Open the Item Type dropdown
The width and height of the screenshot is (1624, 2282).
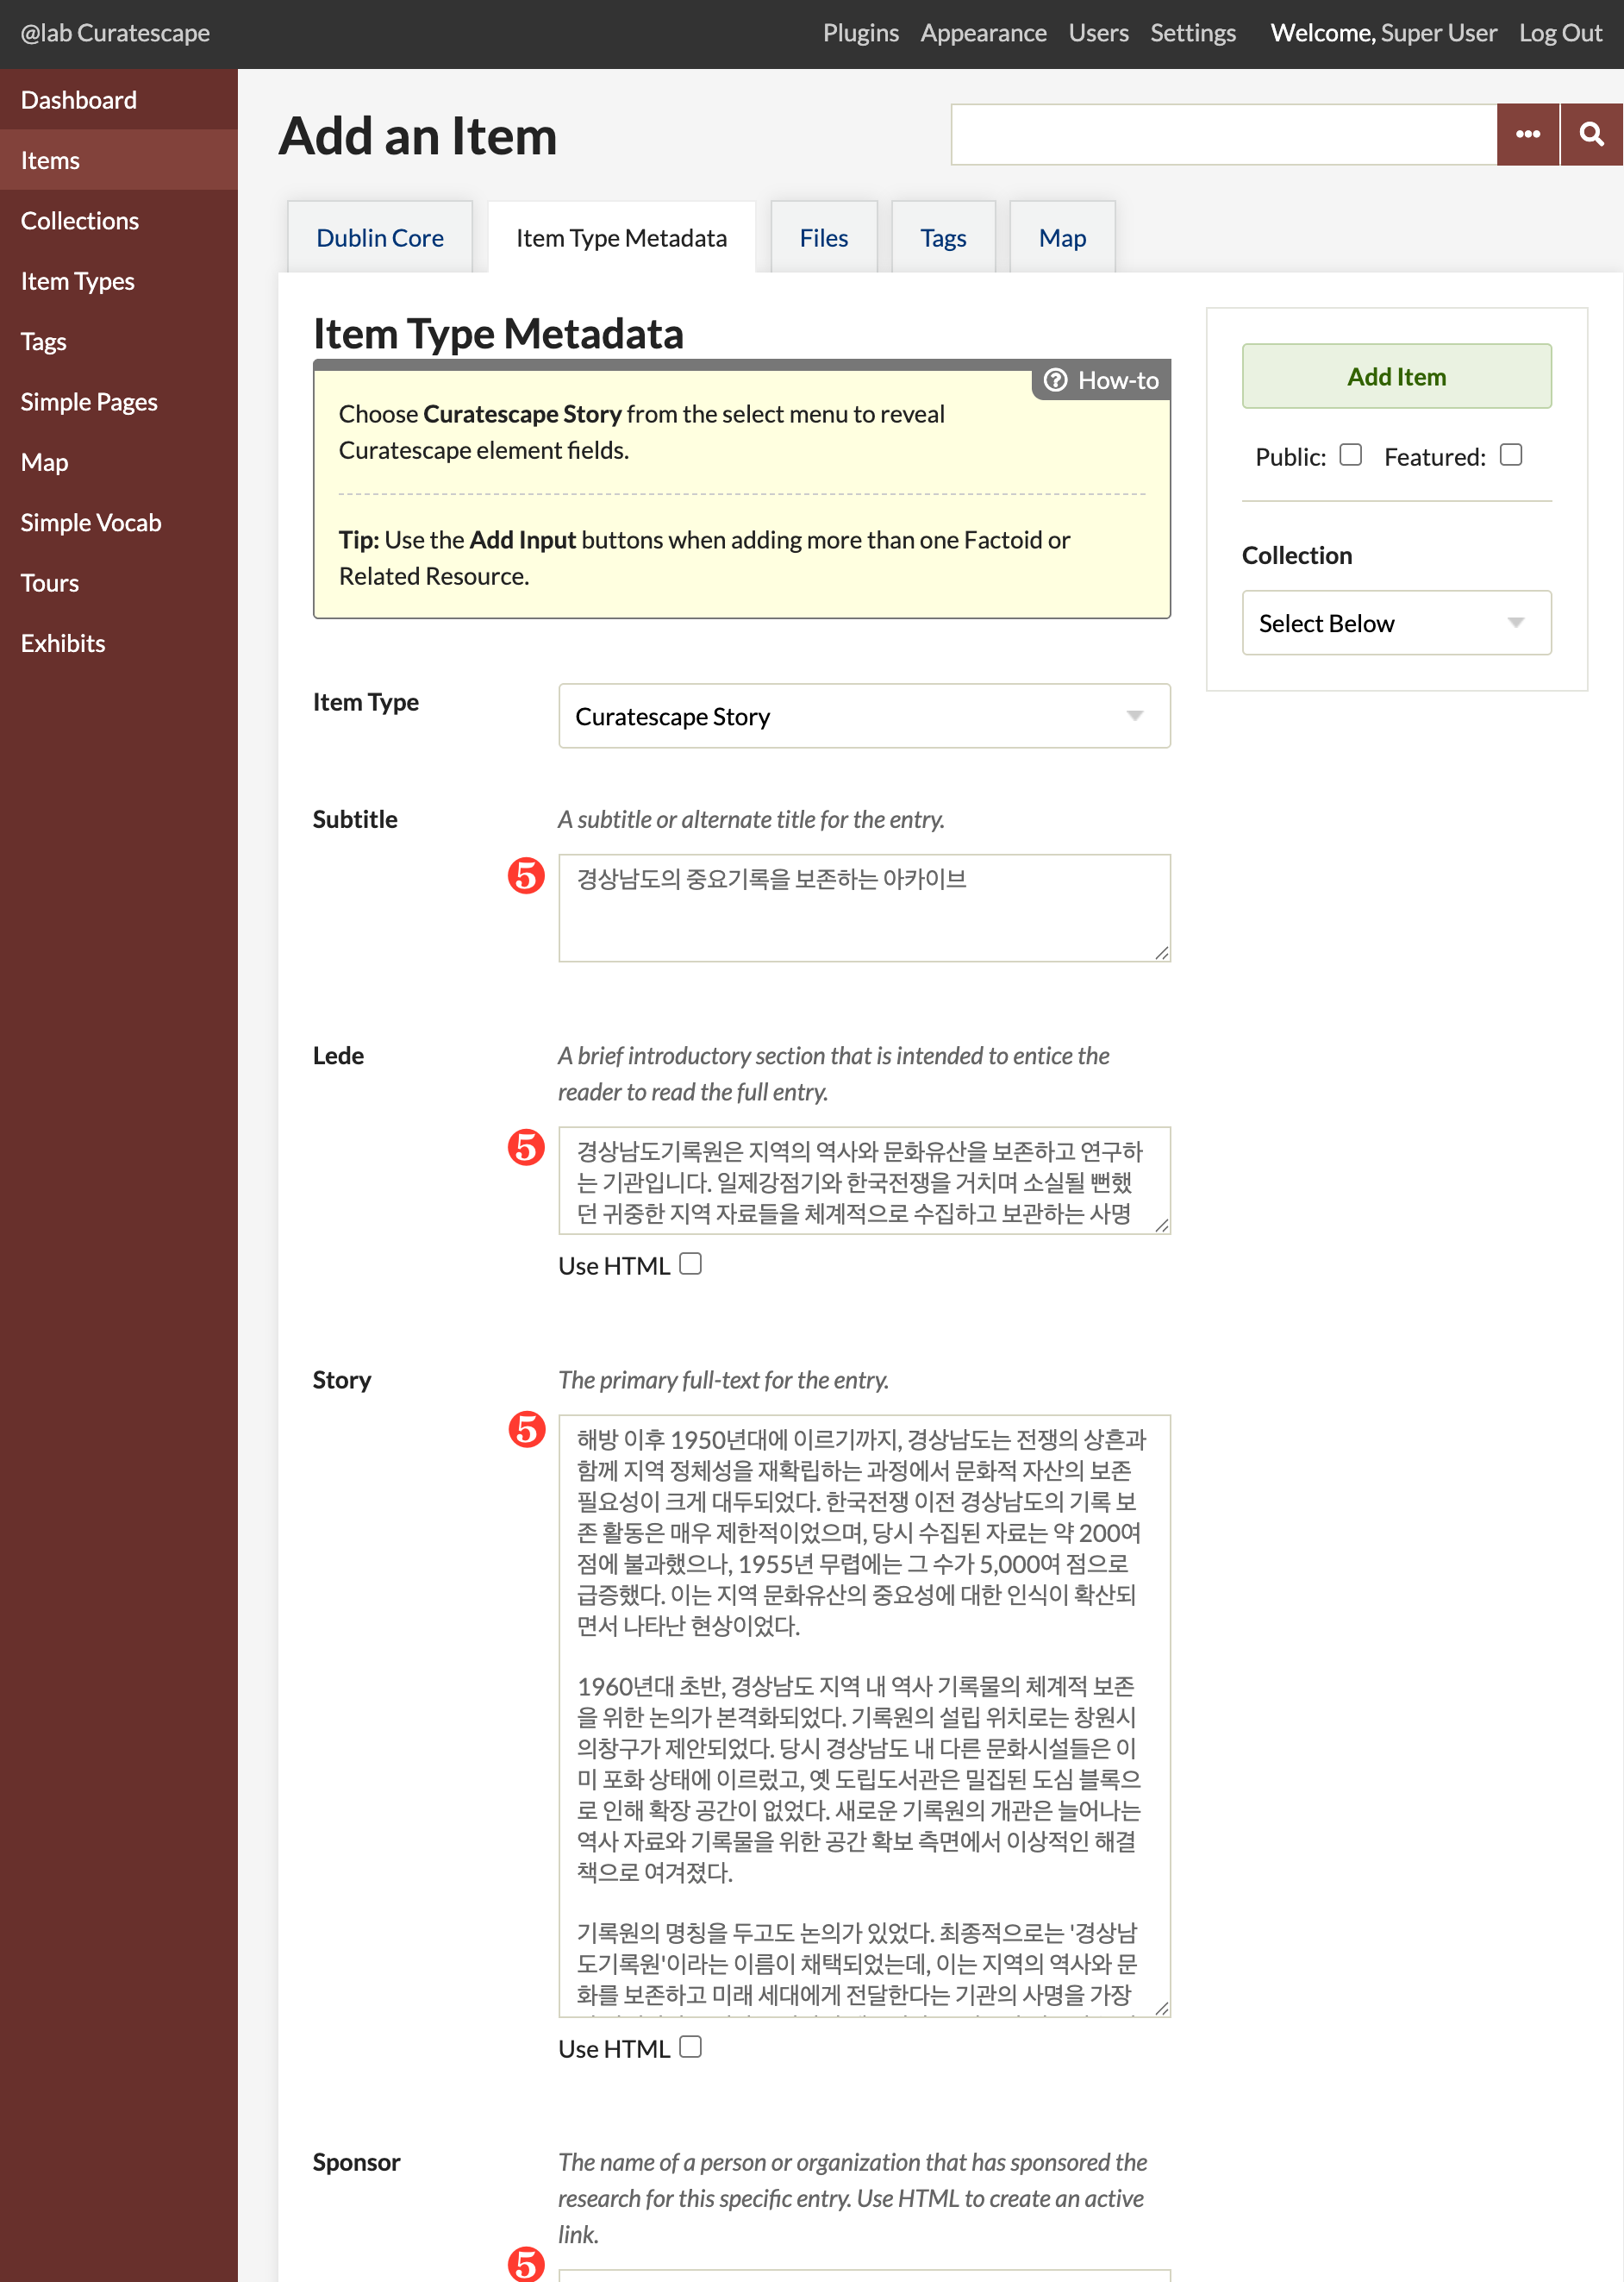click(864, 717)
